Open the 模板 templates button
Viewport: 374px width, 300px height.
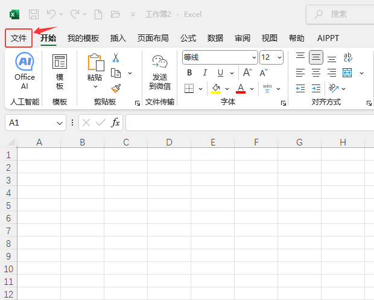coord(60,72)
